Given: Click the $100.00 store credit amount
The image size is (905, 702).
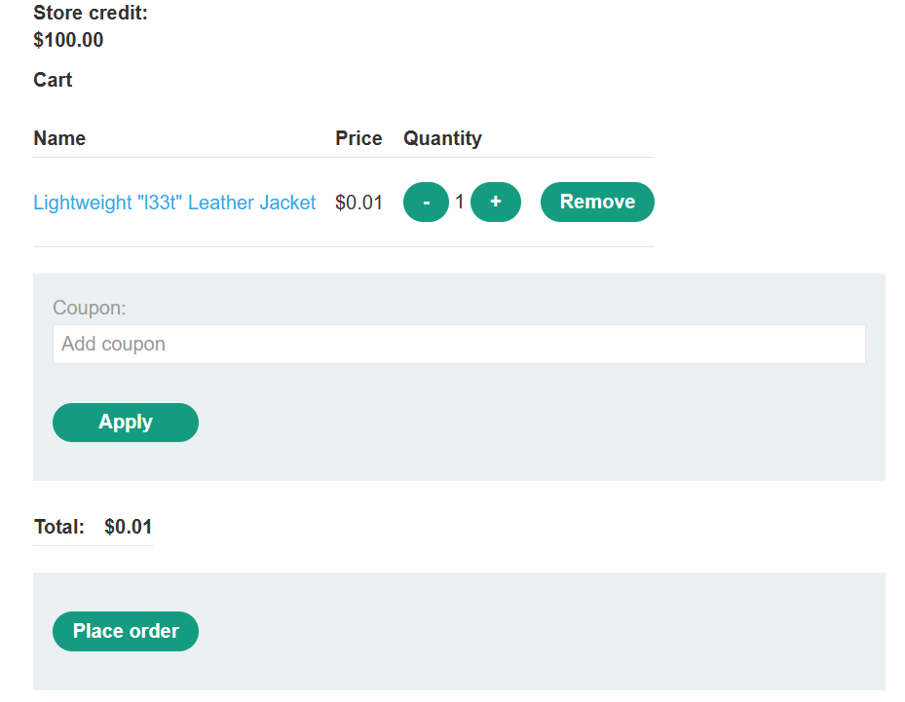Looking at the screenshot, I should tap(68, 40).
